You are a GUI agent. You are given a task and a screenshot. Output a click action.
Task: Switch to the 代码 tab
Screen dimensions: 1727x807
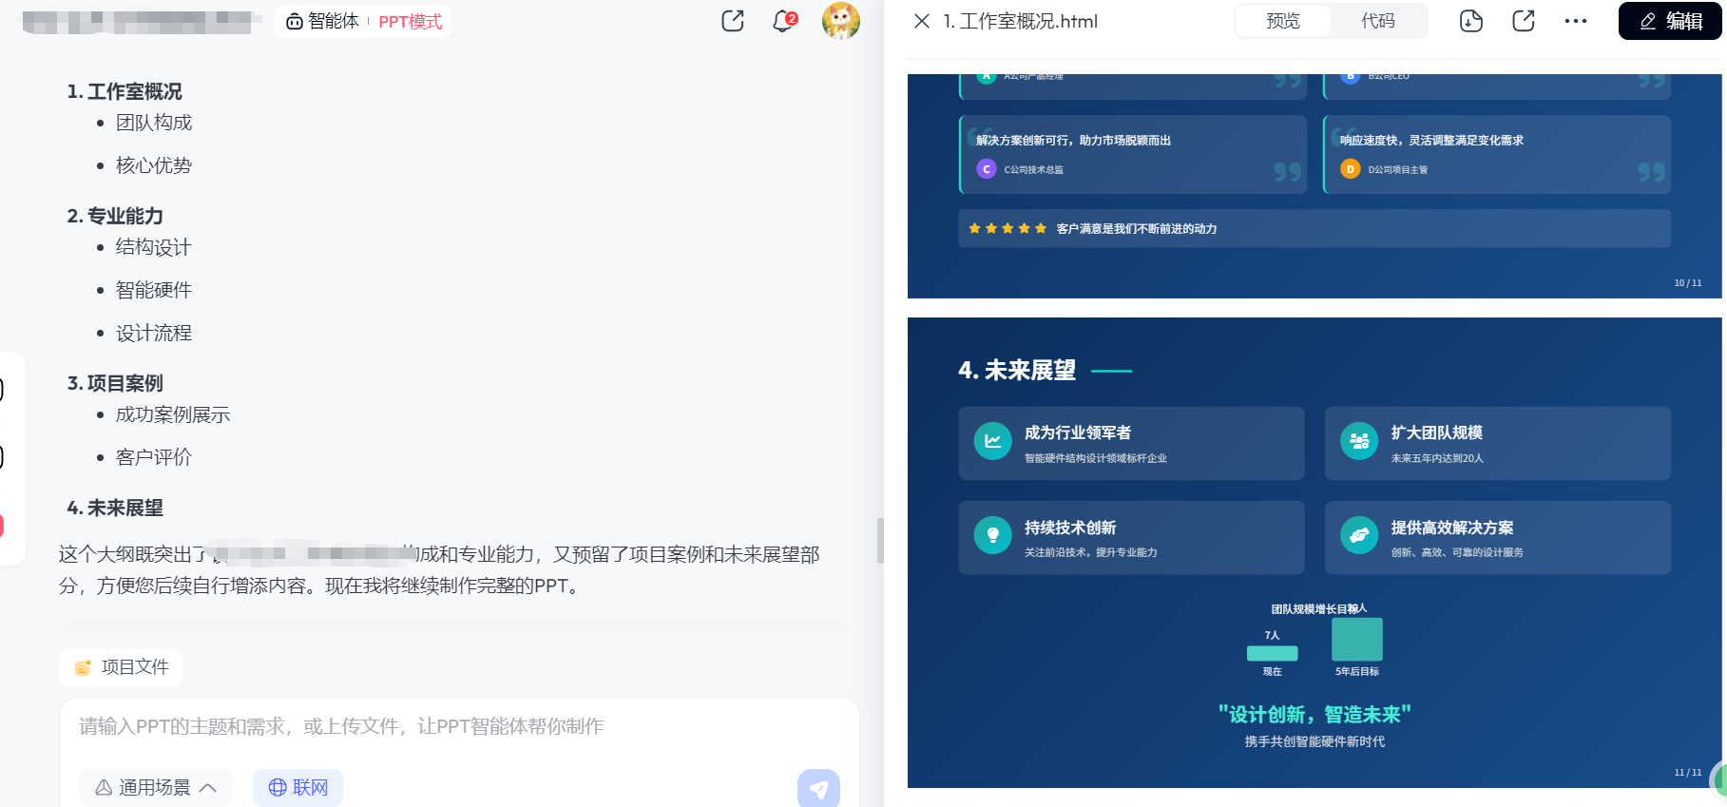[1378, 21]
